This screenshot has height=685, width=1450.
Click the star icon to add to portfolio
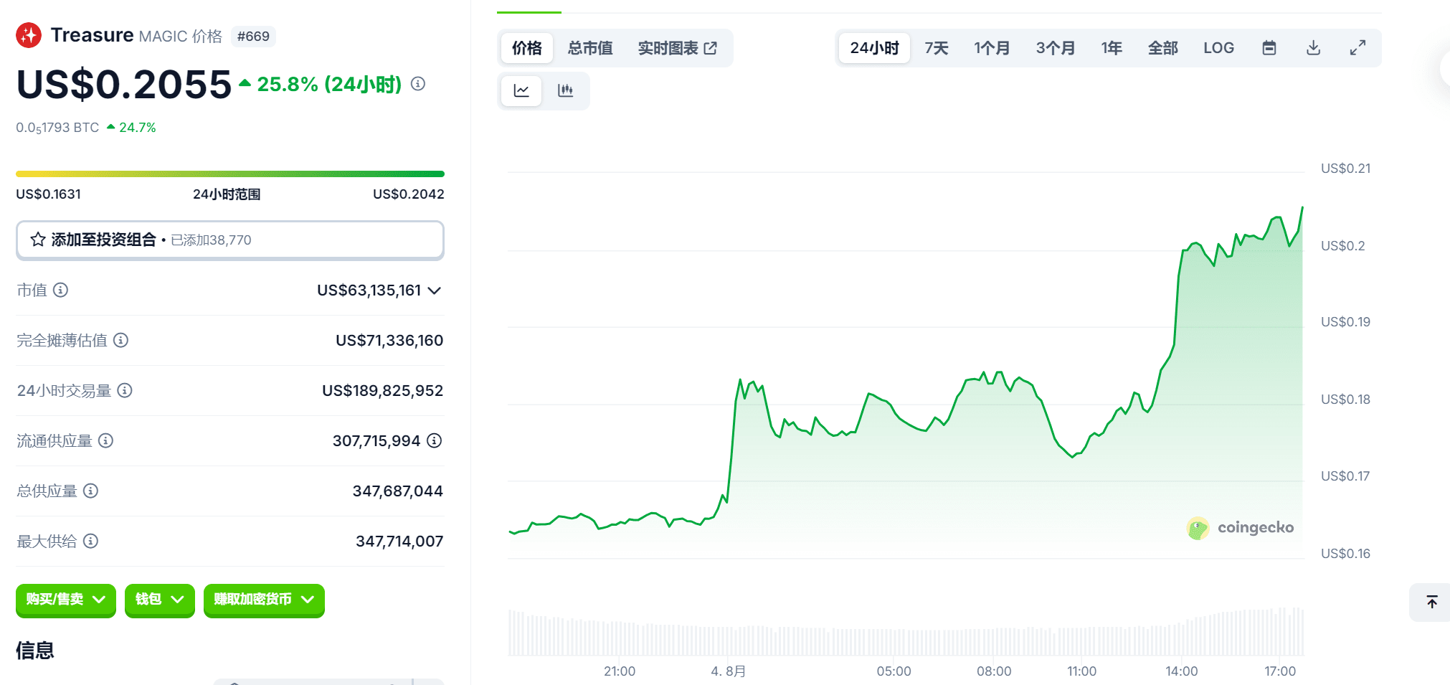[38, 240]
